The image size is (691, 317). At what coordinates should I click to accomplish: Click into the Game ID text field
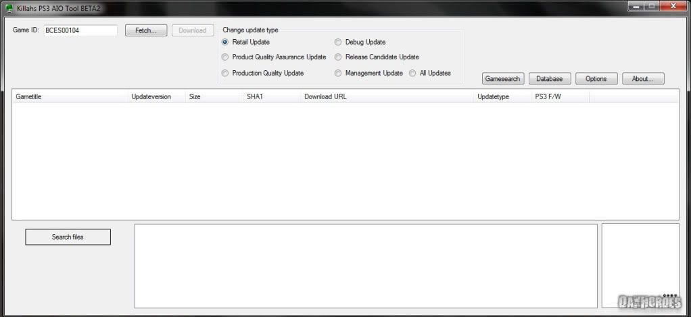coord(80,30)
